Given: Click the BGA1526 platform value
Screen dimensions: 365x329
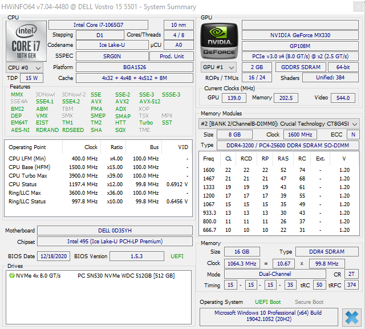Looking at the screenshot, I should pos(135,67).
